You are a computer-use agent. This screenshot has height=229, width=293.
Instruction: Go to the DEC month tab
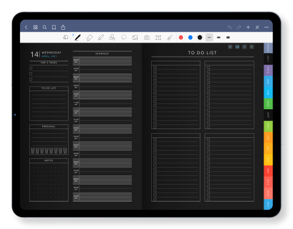pos(268,204)
